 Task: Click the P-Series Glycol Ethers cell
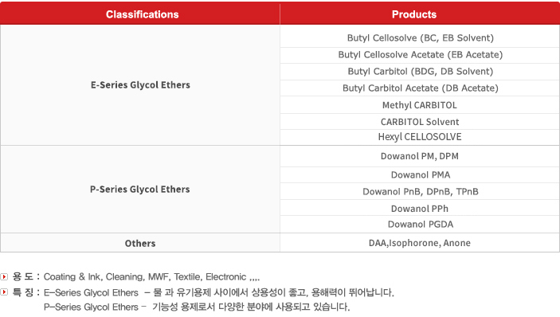140,190
